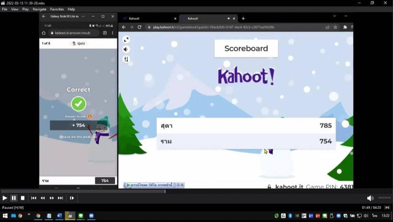Viewport: 393px width, 222px height.
Task: Open the system volume tray icon
Action: tap(366, 216)
